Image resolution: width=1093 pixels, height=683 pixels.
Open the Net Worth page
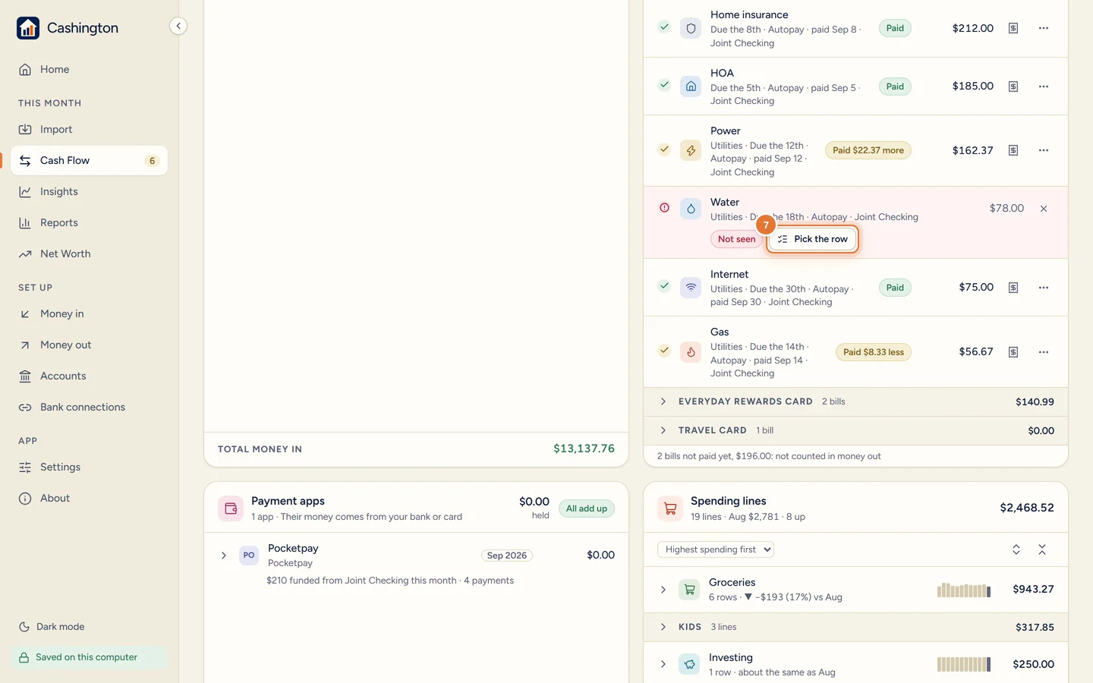pyautogui.click(x=89, y=254)
